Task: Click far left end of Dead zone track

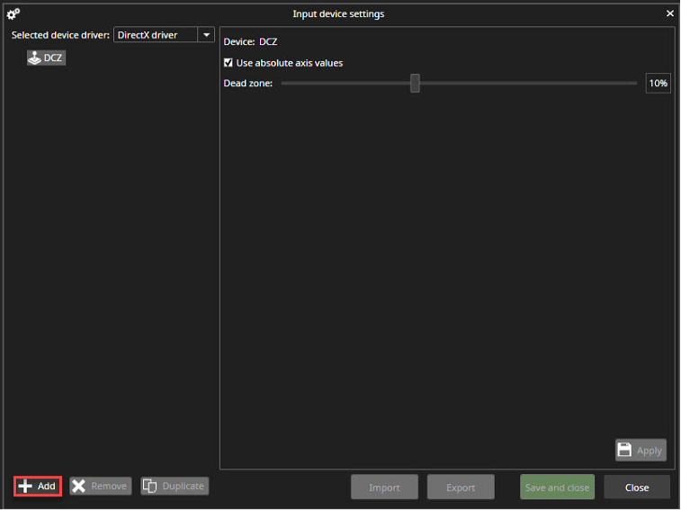Action: click(282, 84)
